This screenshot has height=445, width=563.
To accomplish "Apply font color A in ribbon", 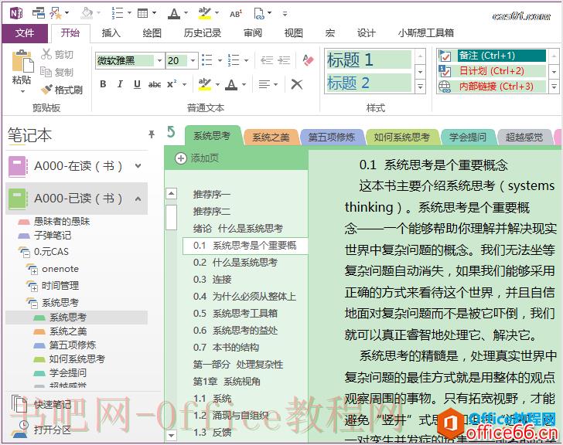I will [x=231, y=85].
